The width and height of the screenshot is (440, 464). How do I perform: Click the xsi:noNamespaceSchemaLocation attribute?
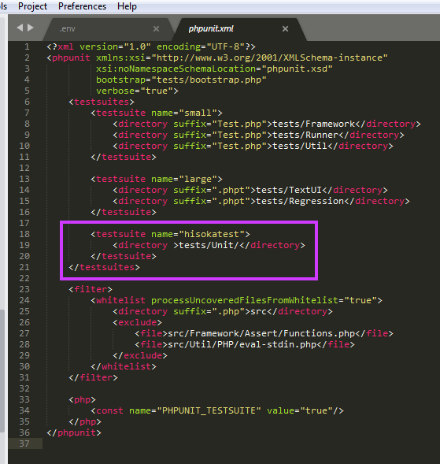(214, 69)
